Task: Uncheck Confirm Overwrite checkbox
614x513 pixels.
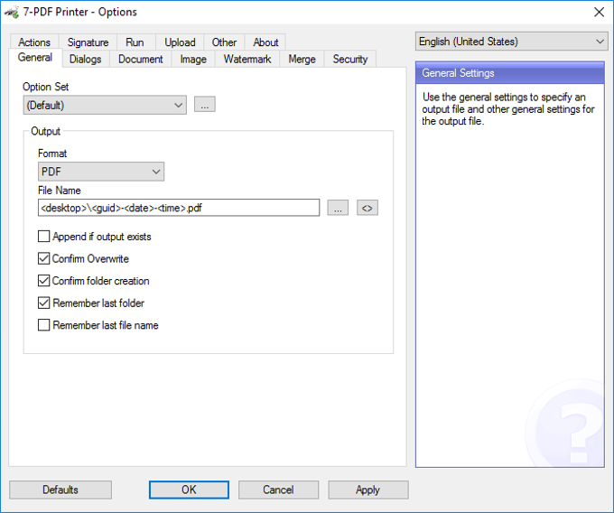Action: pyautogui.click(x=44, y=259)
